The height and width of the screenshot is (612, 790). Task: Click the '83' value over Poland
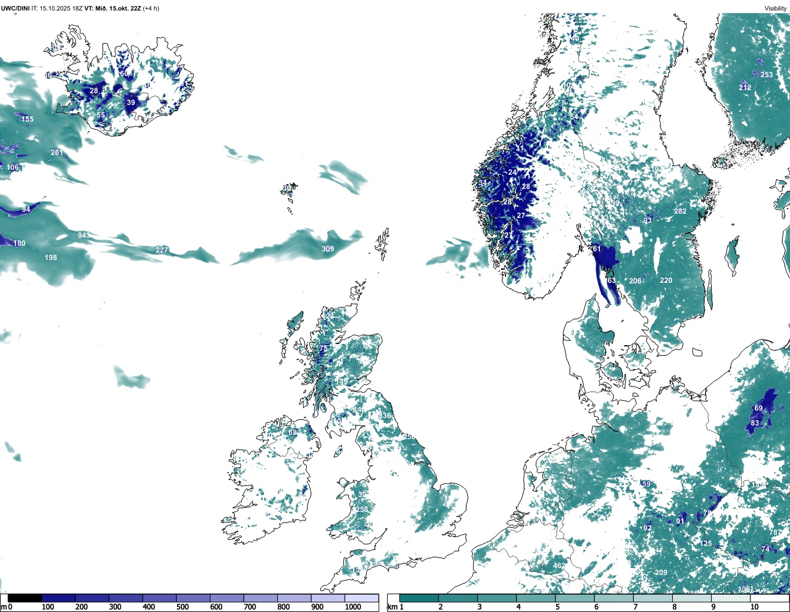pyautogui.click(x=755, y=423)
